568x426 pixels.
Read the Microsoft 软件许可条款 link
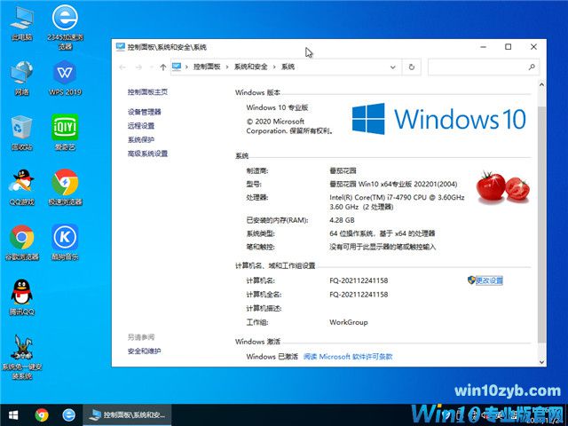(348, 357)
